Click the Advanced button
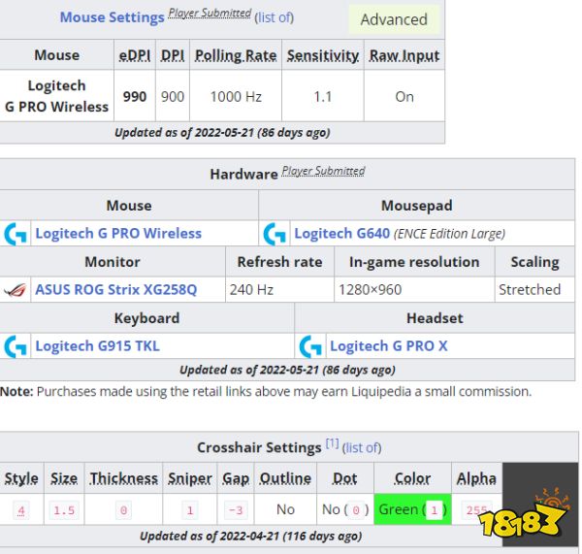Image resolution: width=582 pixels, height=554 pixels. [394, 19]
